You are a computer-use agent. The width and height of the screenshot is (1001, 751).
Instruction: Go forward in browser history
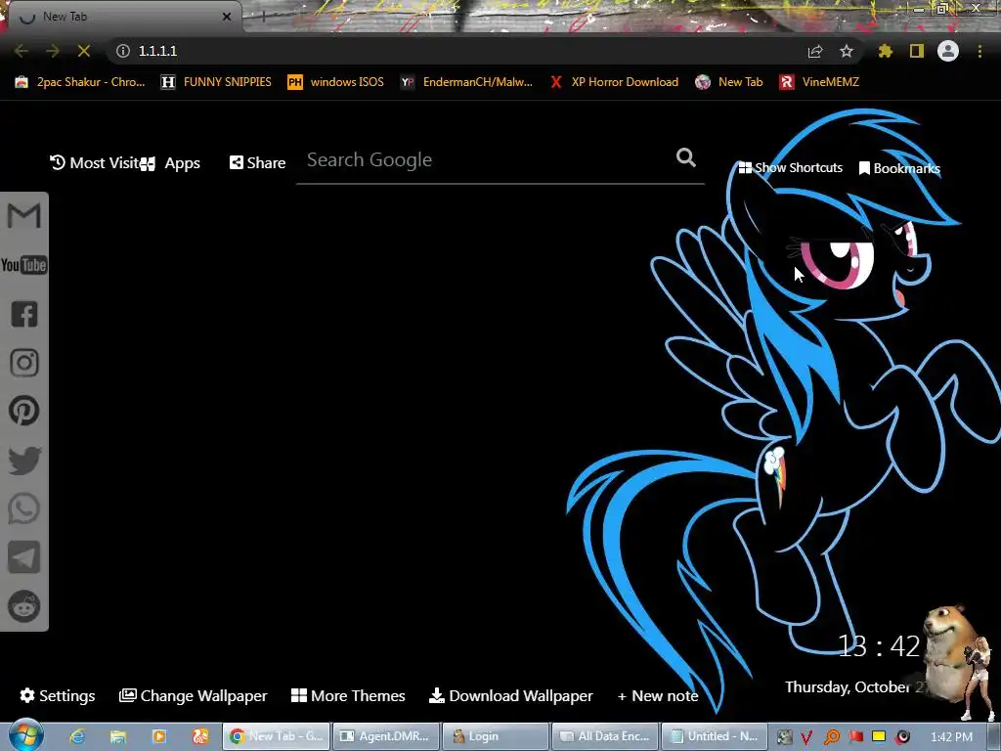coord(53,51)
